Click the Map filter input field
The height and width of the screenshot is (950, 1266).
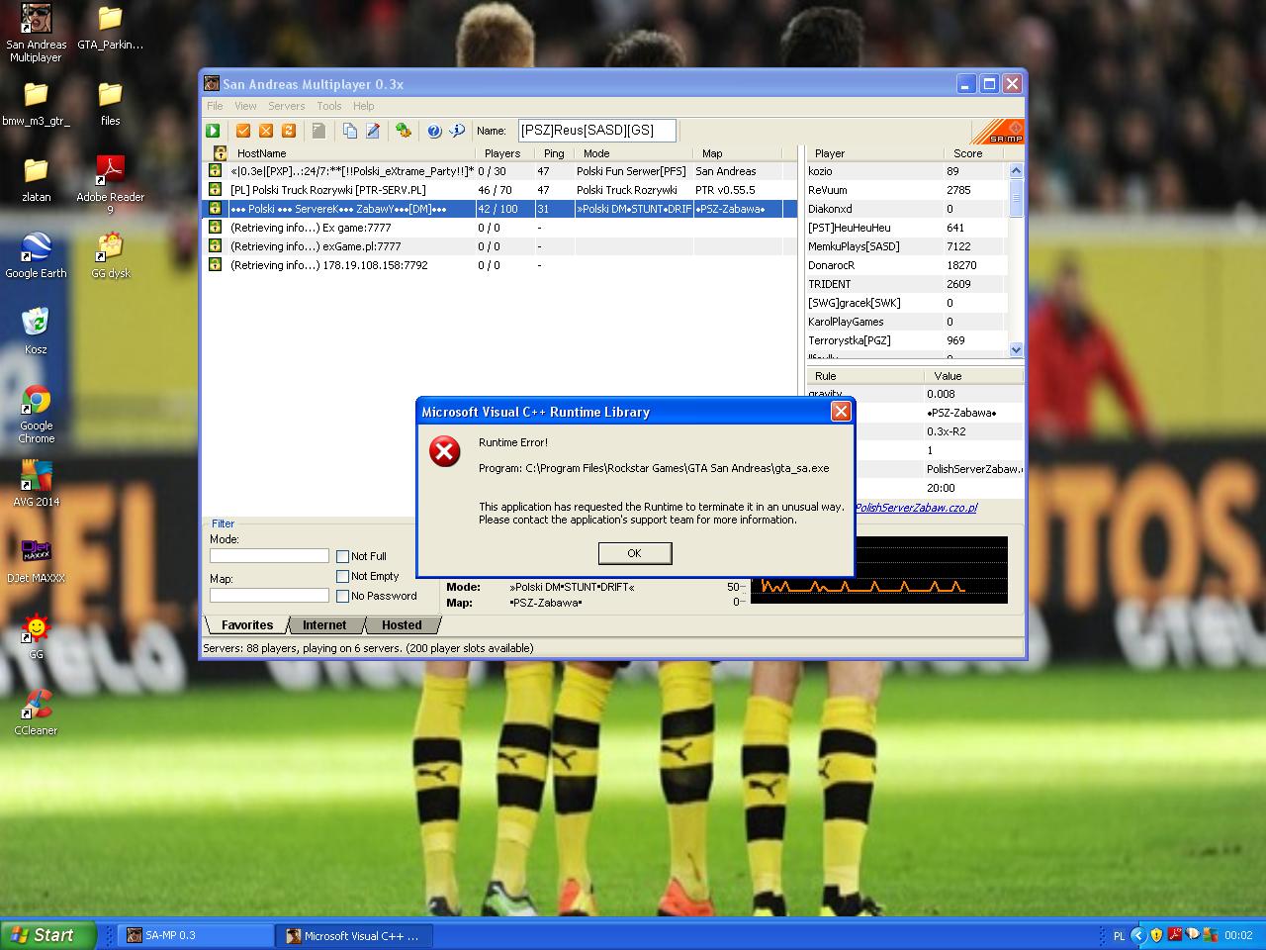[269, 596]
